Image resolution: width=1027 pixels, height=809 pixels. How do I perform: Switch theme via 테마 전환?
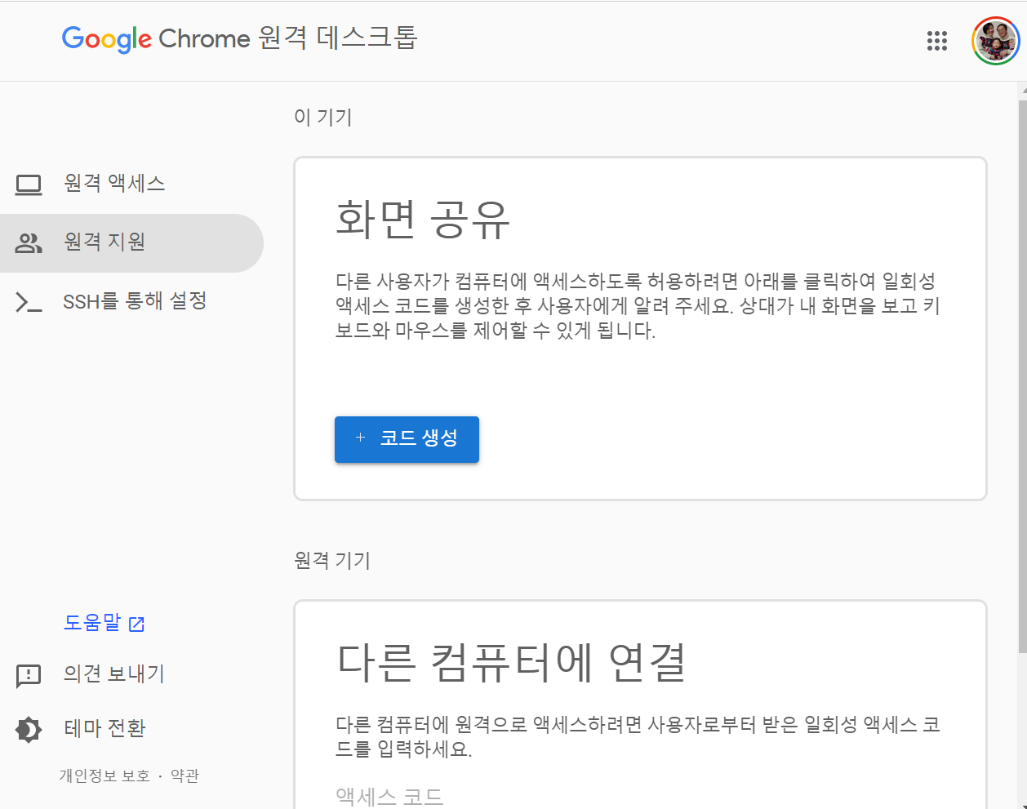pos(104,728)
